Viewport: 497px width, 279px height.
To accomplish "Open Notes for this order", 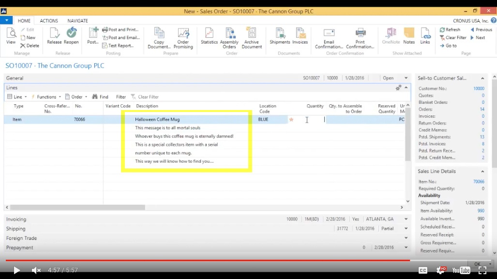I will (x=409, y=36).
